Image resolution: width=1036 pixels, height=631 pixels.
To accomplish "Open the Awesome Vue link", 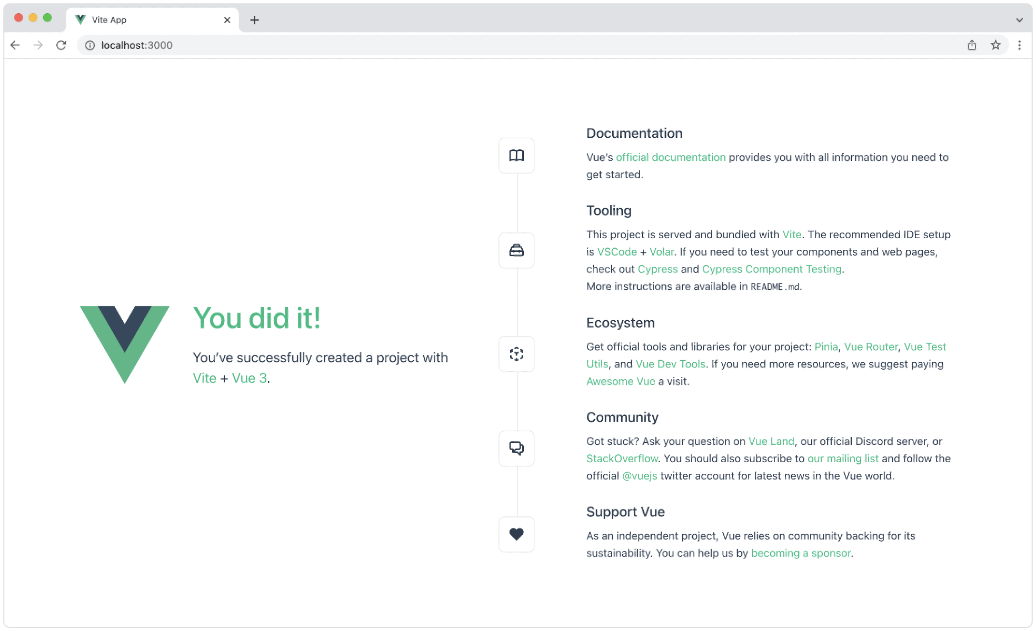I will 621,381.
